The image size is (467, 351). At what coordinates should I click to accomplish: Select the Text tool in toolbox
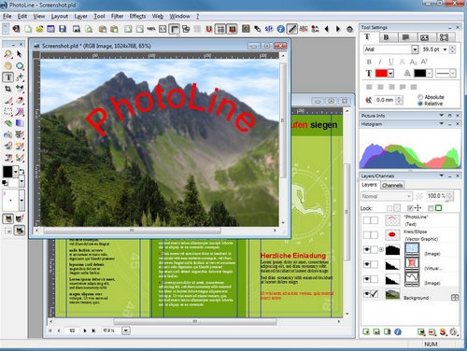click(x=8, y=77)
